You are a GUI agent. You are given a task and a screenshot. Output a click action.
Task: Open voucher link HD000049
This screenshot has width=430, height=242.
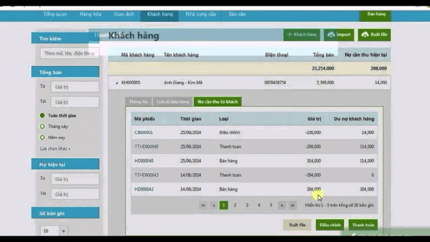point(144,161)
